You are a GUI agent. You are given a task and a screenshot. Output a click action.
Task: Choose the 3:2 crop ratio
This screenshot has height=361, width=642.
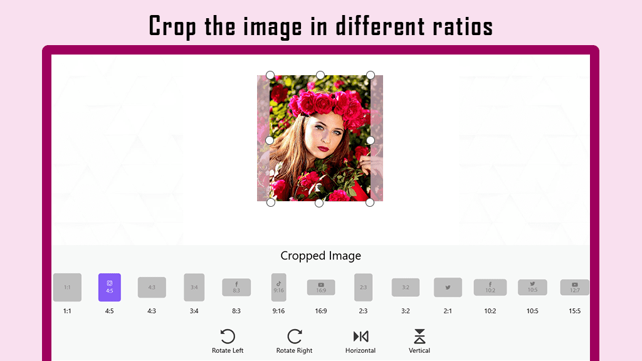click(x=406, y=287)
